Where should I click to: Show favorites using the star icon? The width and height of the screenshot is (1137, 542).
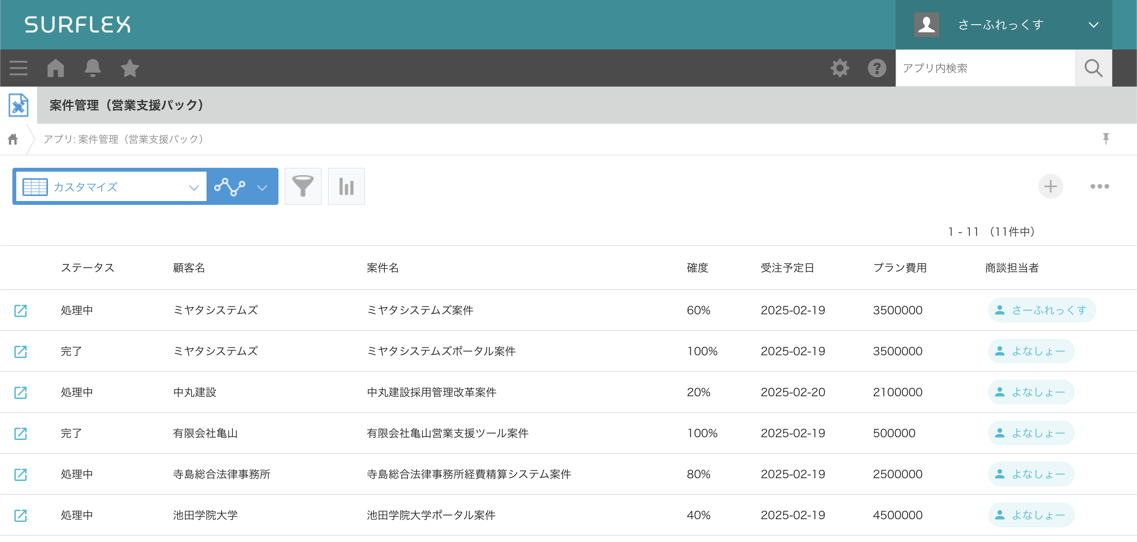pos(129,68)
